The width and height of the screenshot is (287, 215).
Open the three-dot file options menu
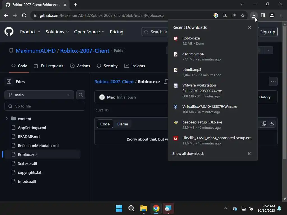tap(273, 81)
